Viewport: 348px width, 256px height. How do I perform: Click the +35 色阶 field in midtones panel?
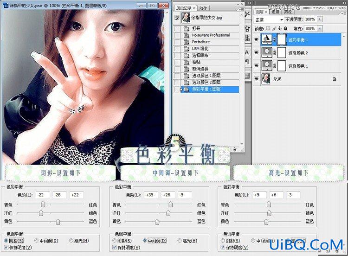point(151,195)
